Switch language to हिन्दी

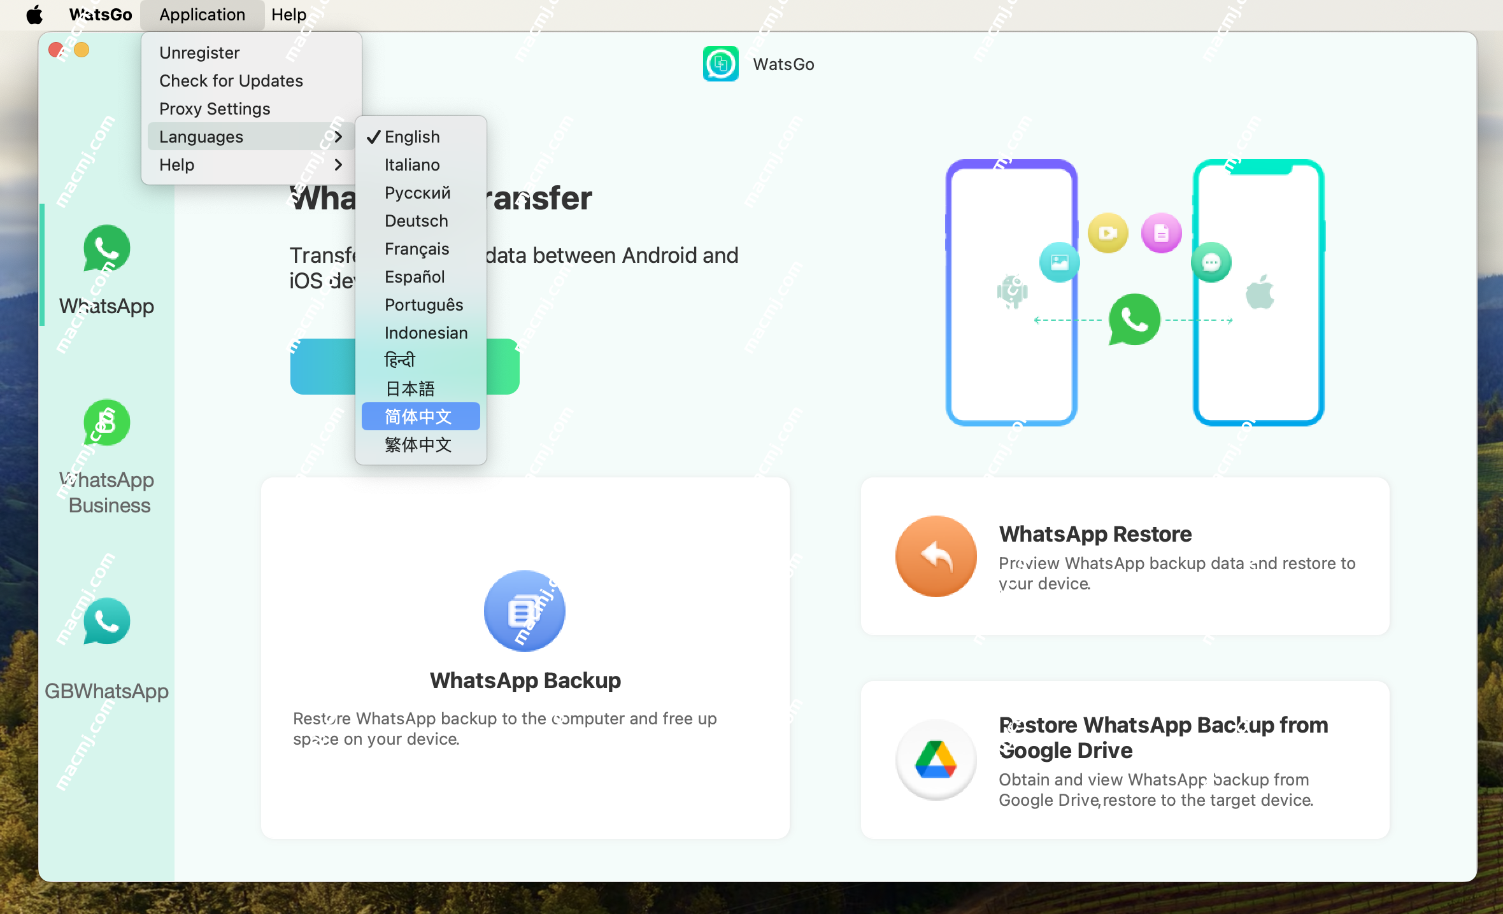pos(420,361)
